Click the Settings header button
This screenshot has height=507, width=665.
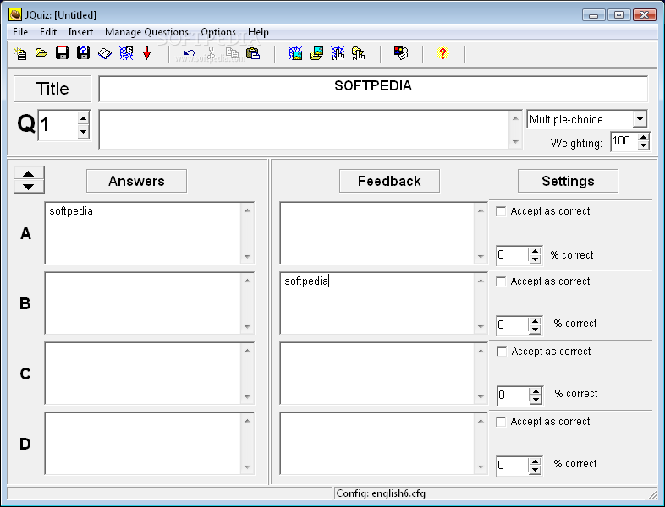point(568,181)
